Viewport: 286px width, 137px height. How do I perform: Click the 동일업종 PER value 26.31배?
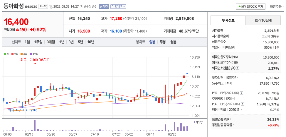[273, 119]
